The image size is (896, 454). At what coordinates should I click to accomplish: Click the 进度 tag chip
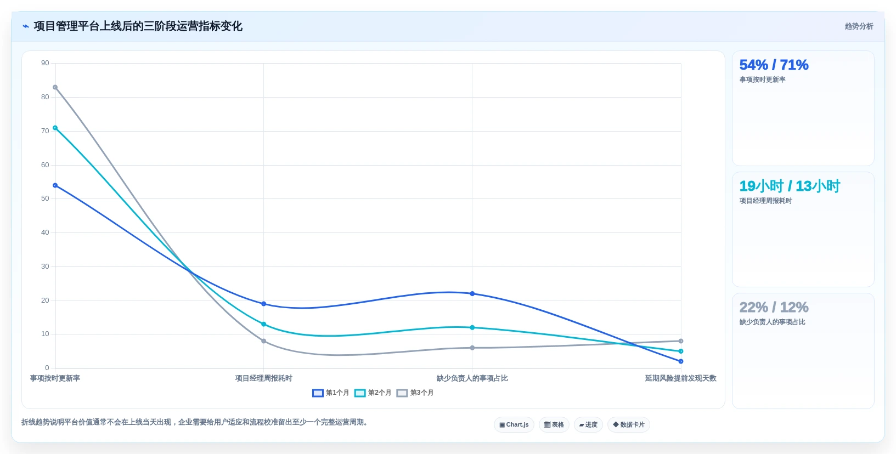(588, 425)
